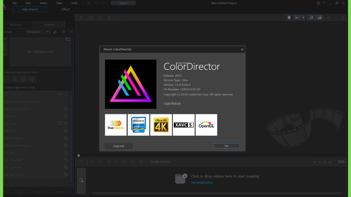Image resolution: width=351 pixels, height=197 pixels.
Task: Expand the Saturation section
Action: coord(16,160)
